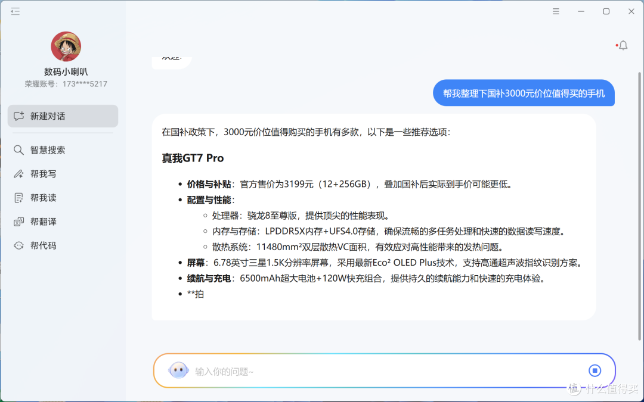Click the chat vertical scrollbar

[x=639, y=206]
